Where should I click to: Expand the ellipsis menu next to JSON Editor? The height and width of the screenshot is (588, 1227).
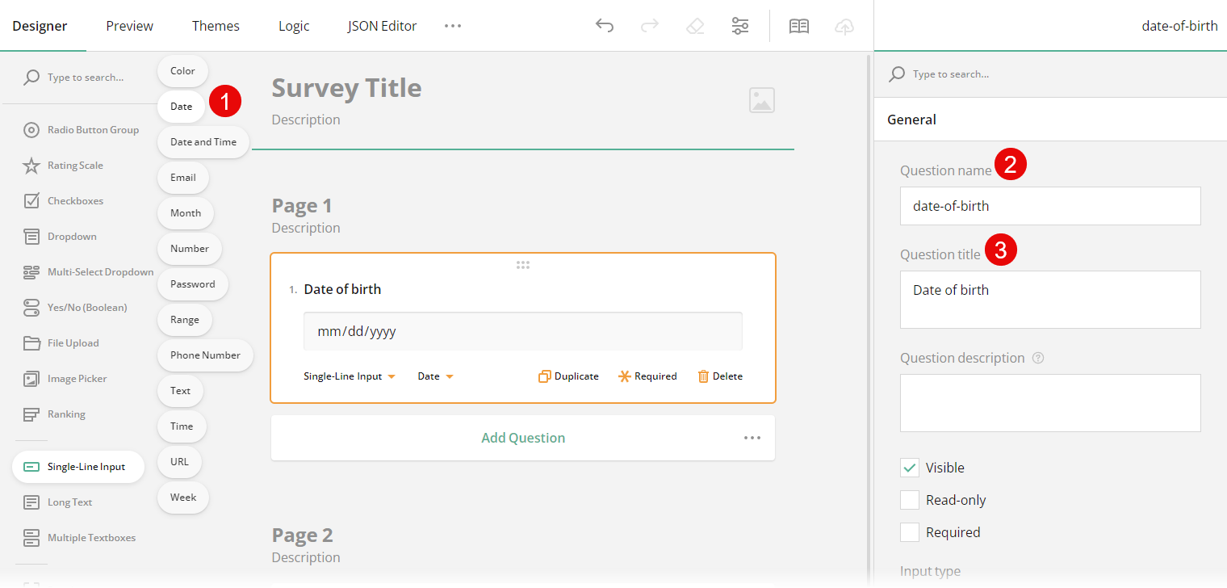pos(452,25)
